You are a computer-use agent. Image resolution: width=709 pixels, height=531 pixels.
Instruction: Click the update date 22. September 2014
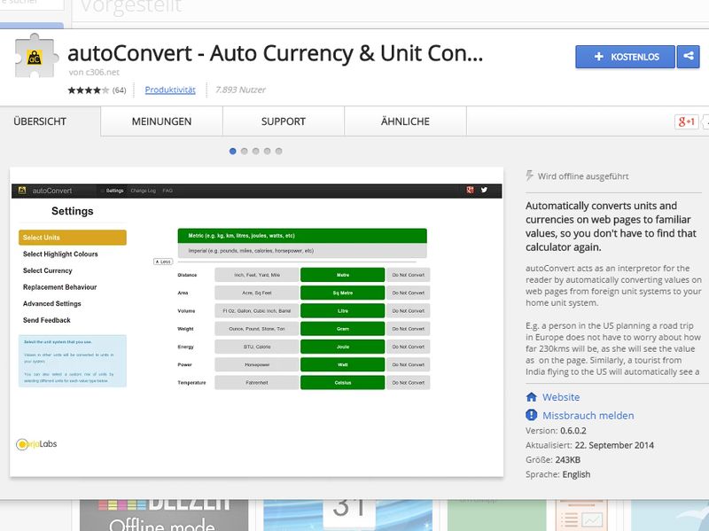(614, 445)
